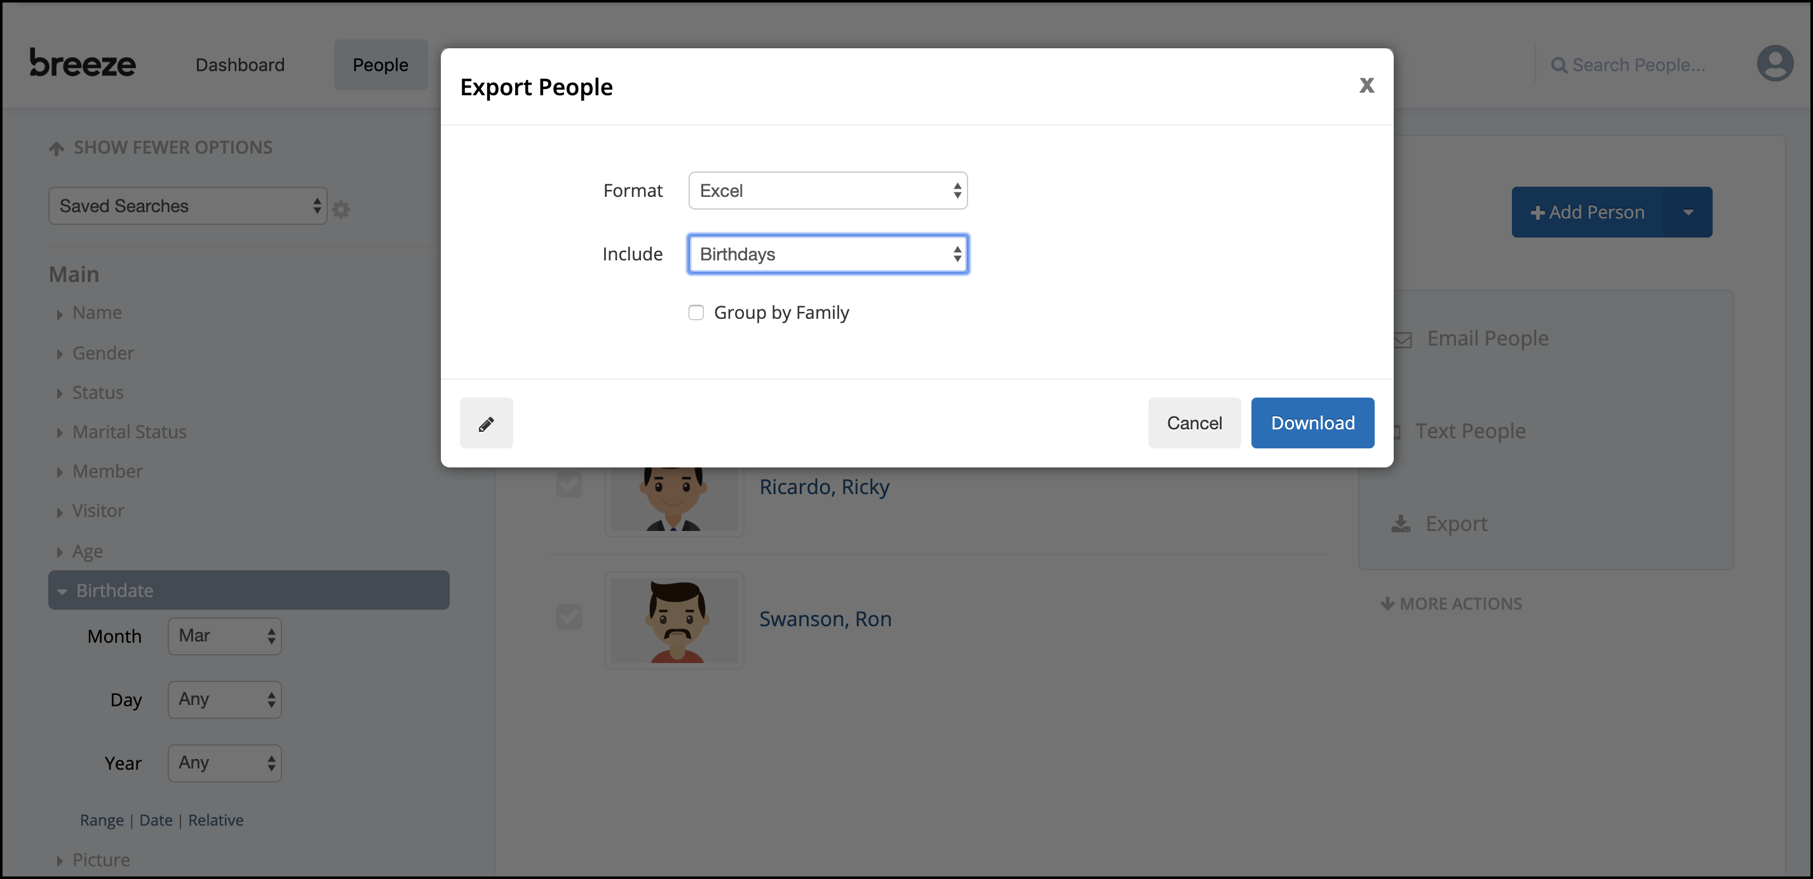Toggle the checkbox beside Swanson, Ron
Viewport: 1813px width, 879px height.
[569, 617]
